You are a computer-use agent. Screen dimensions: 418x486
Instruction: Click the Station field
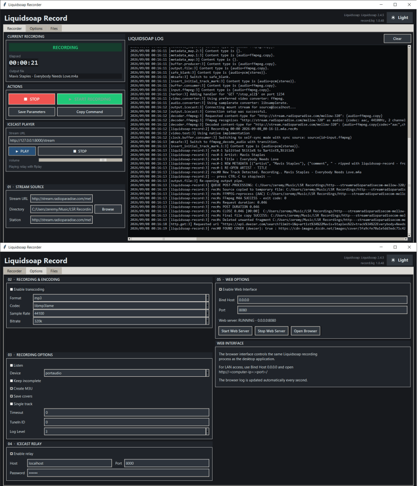coord(61,220)
